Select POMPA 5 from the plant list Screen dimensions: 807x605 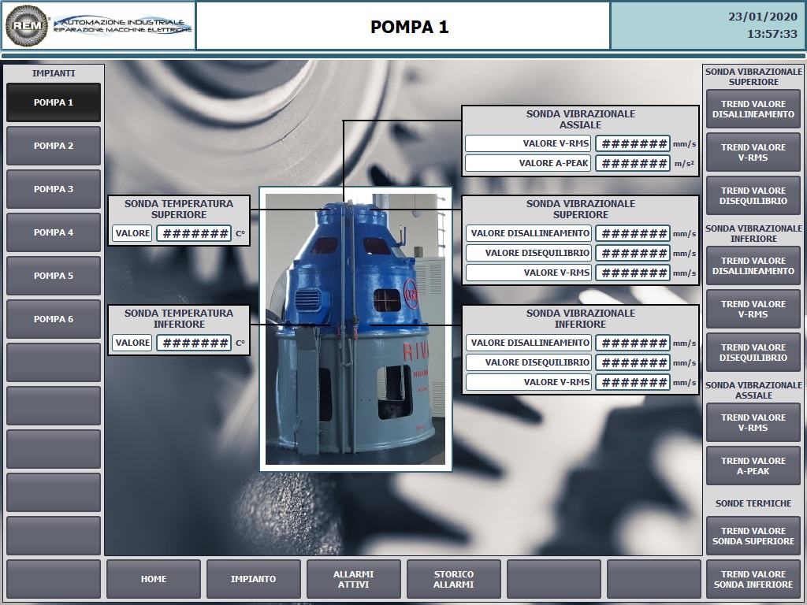click(x=54, y=275)
